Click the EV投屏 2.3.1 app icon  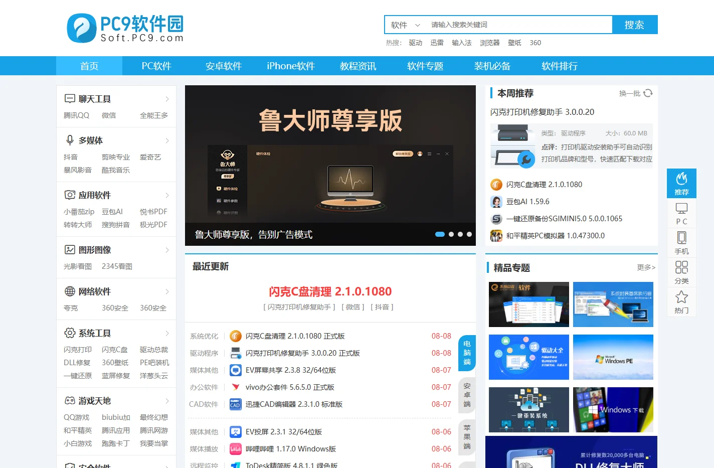point(236,432)
